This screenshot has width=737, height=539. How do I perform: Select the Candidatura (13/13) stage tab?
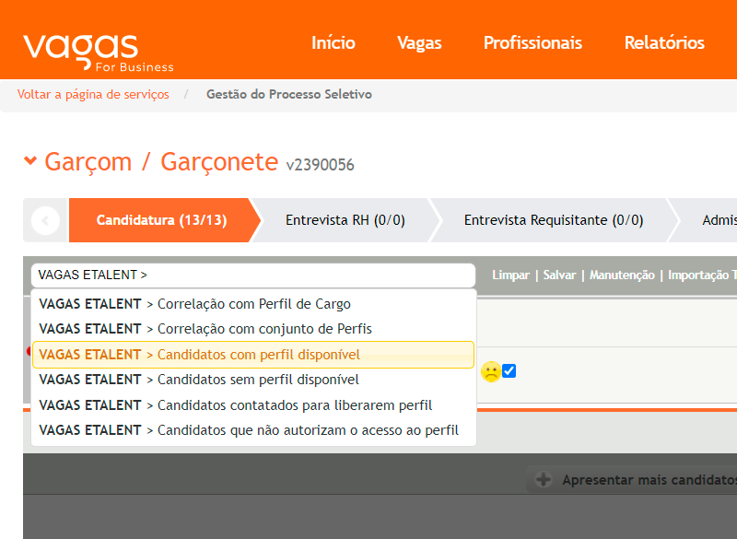pyautogui.click(x=161, y=220)
